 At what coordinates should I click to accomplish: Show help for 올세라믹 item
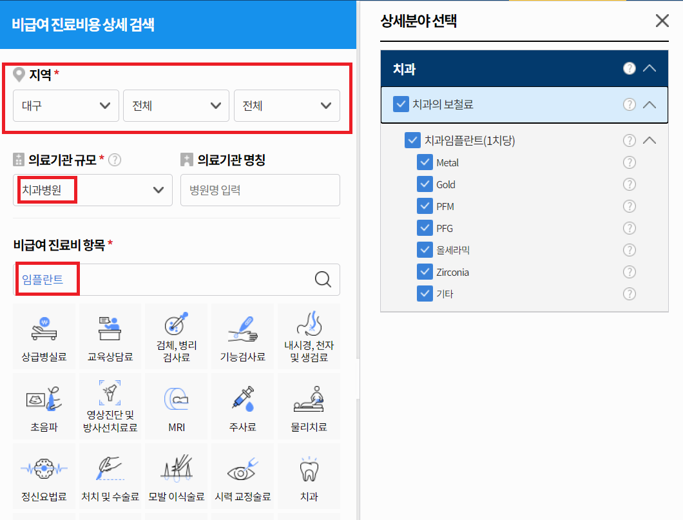pos(629,250)
